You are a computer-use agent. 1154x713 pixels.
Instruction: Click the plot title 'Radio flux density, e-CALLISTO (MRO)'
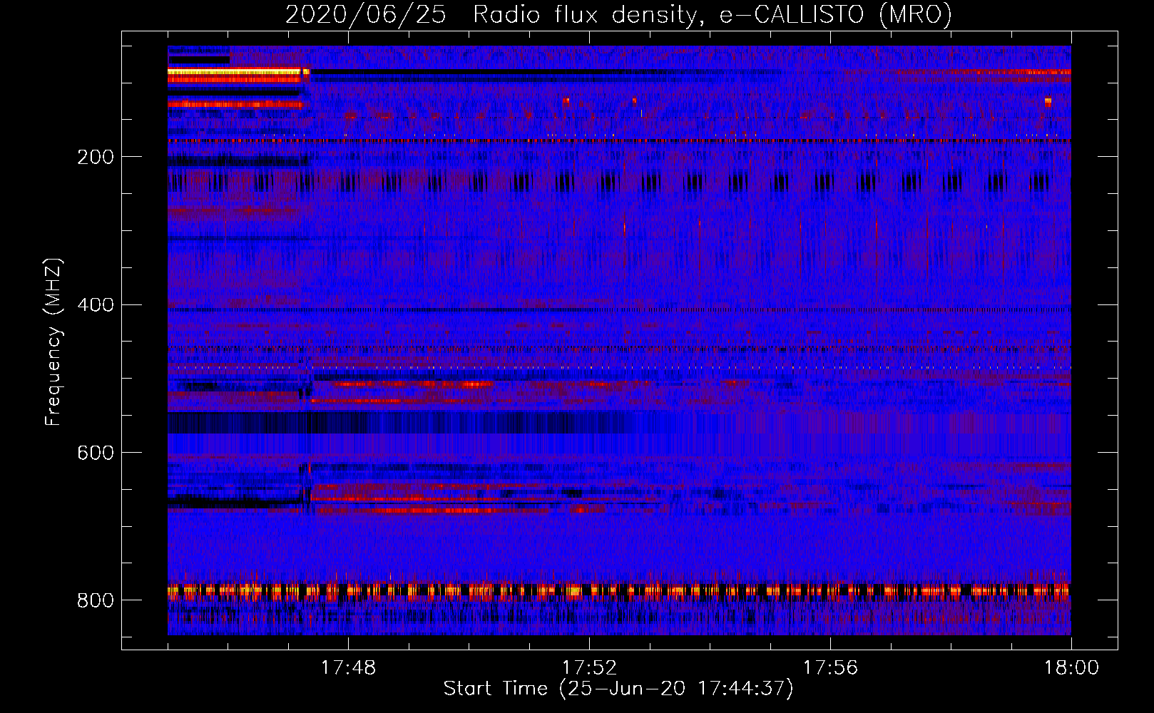click(713, 14)
